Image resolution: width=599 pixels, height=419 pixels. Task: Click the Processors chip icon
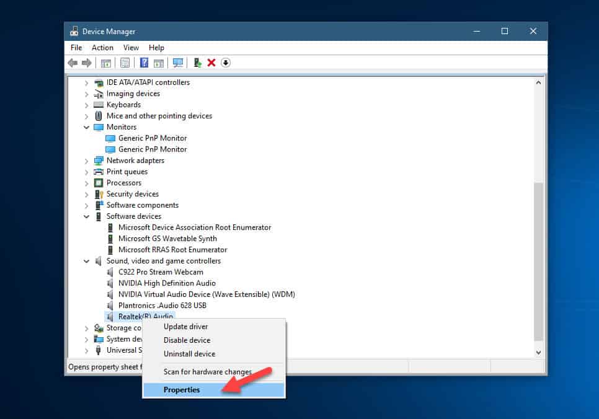(99, 183)
